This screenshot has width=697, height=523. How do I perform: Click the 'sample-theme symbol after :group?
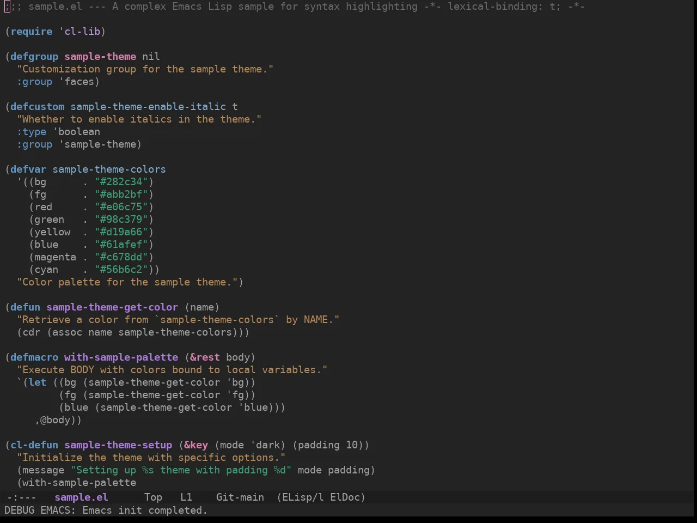97,144
